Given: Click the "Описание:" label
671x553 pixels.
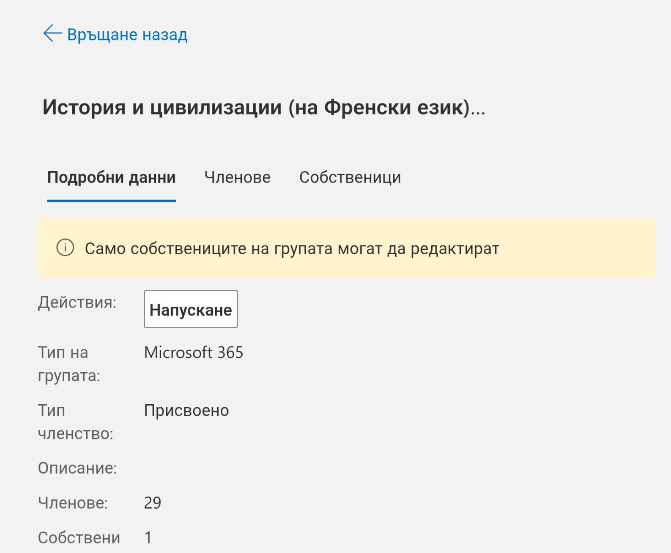Looking at the screenshot, I should [77, 468].
